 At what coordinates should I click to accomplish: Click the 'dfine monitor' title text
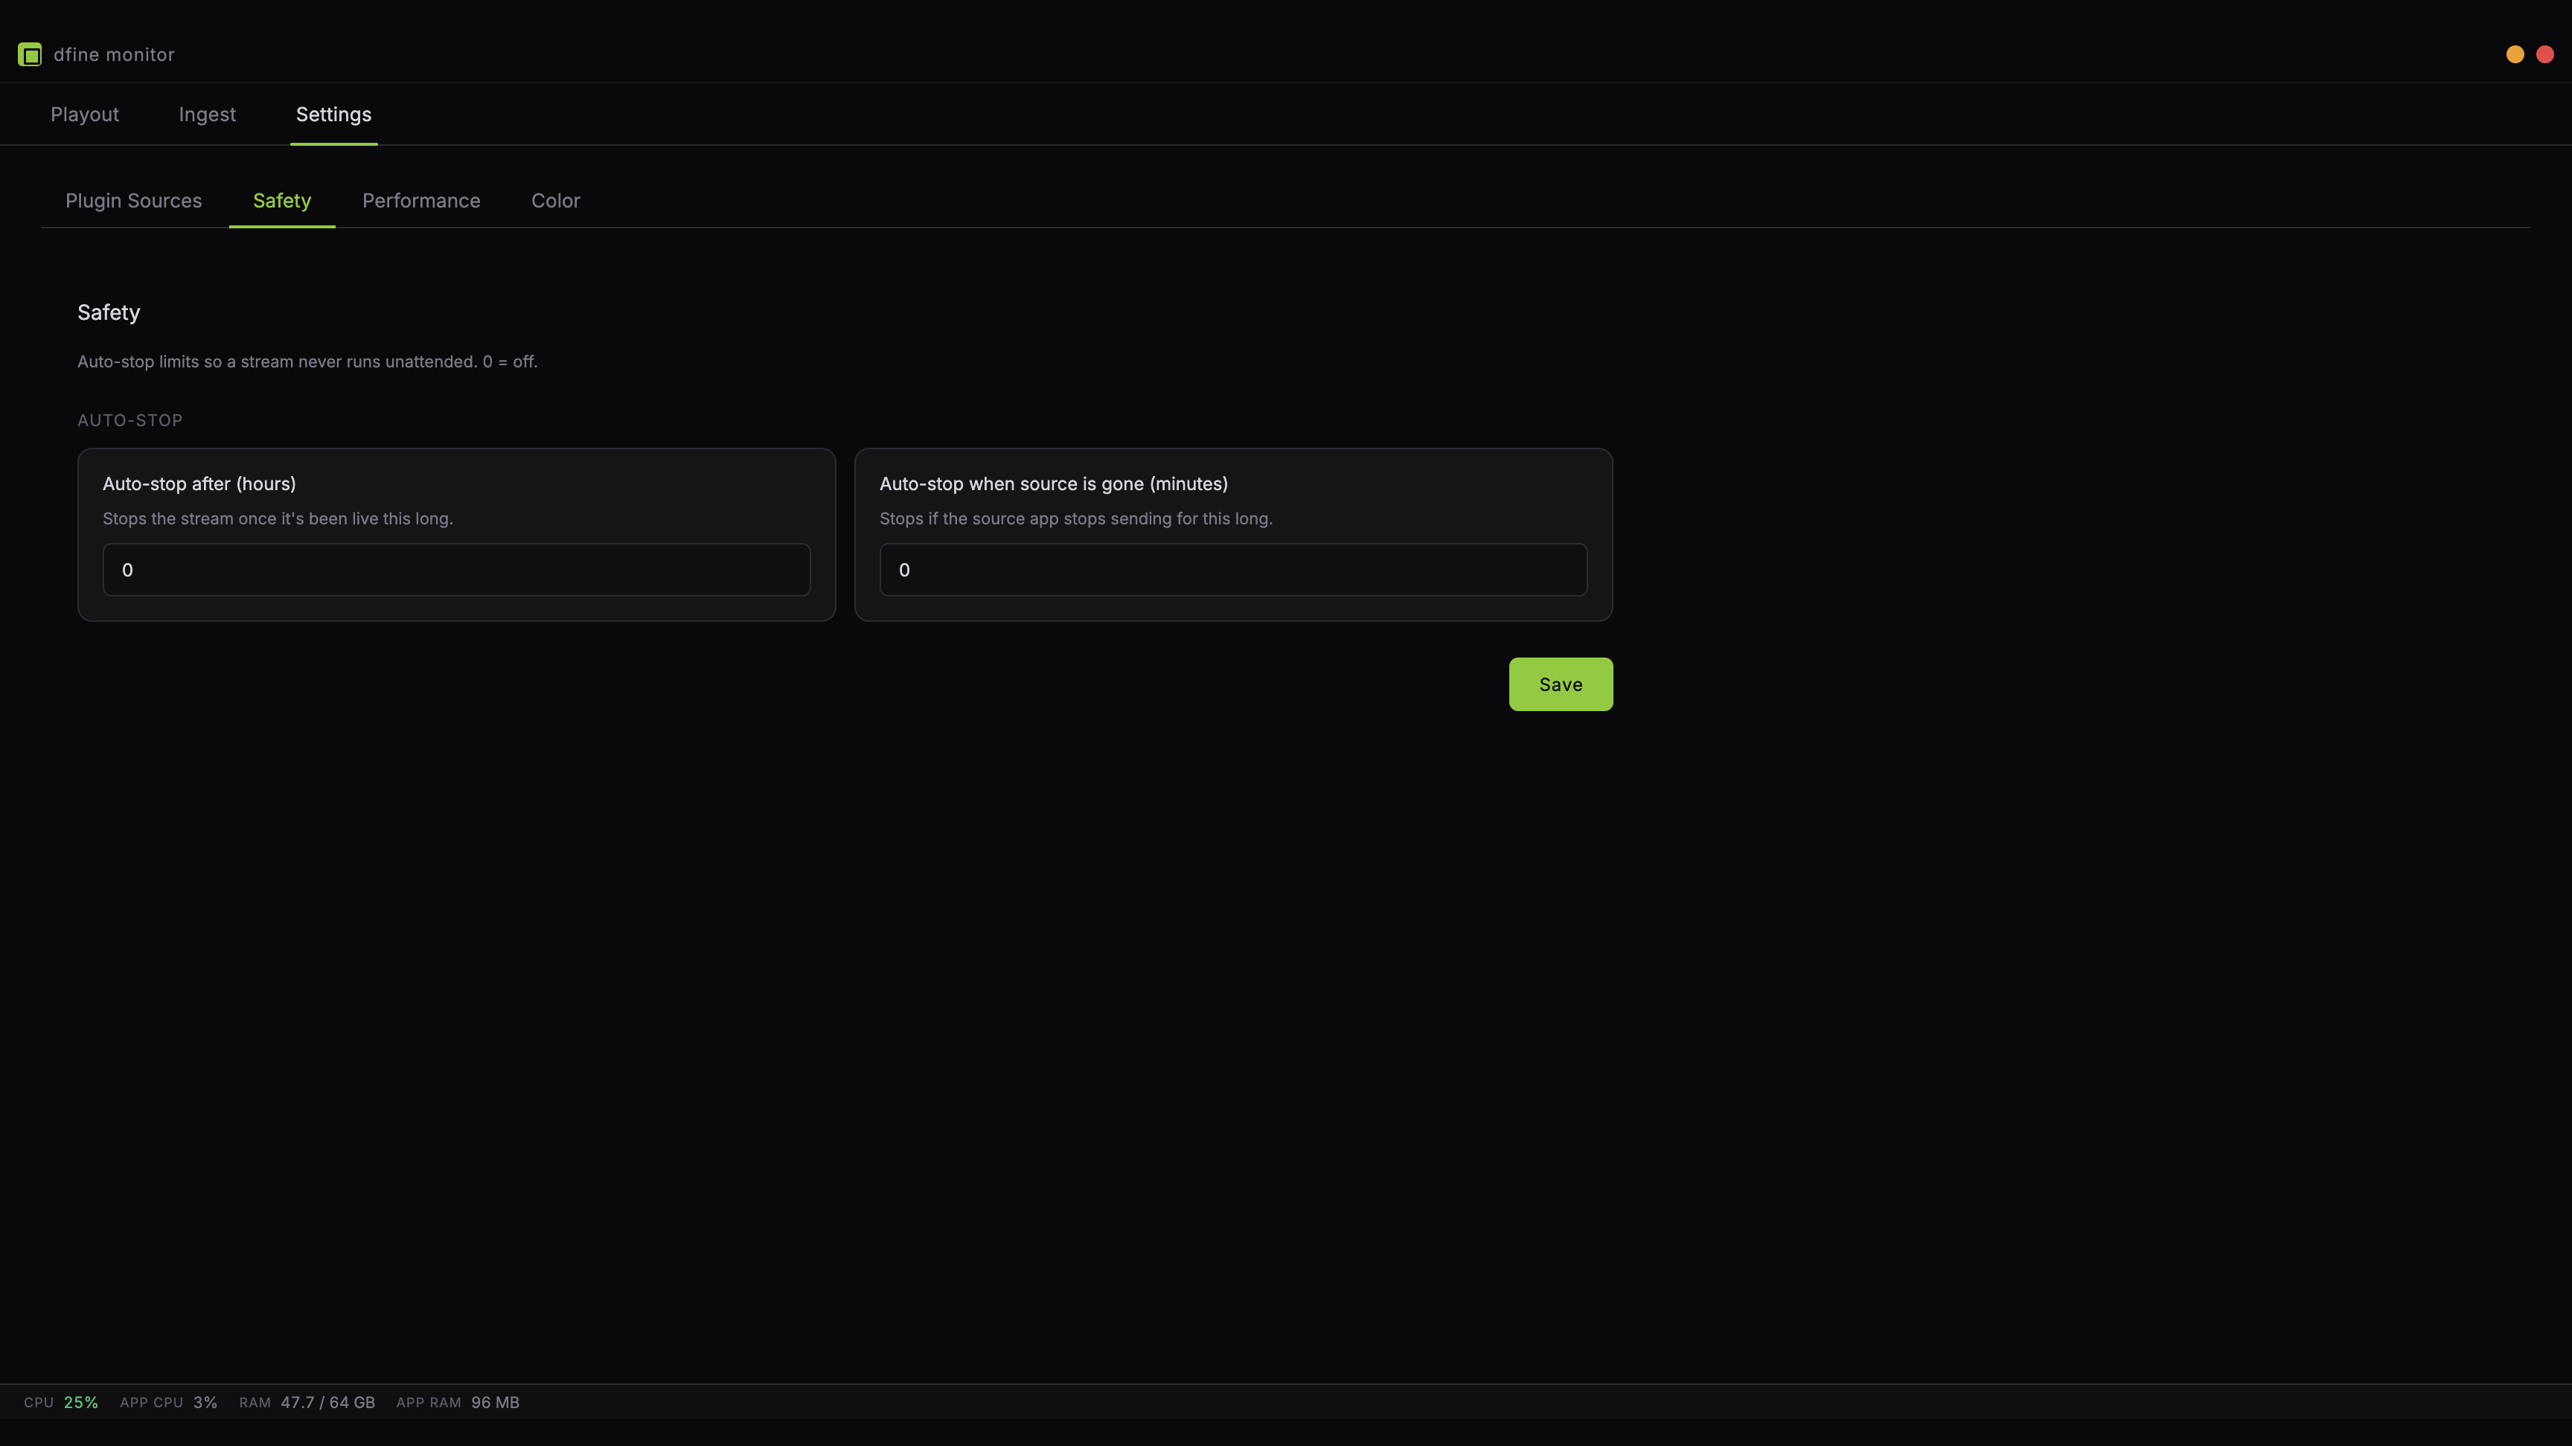(114, 55)
